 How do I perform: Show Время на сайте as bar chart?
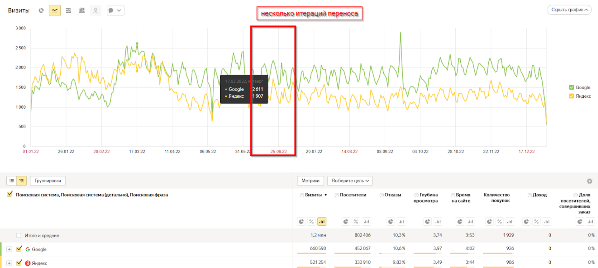click(470, 222)
